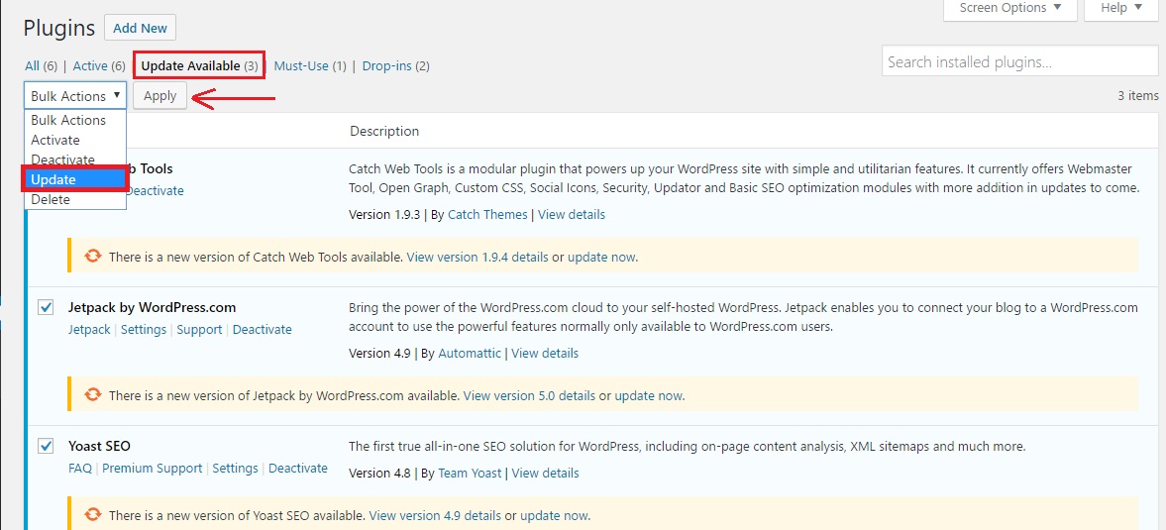The height and width of the screenshot is (530, 1166).
Task: Switch to Update Available (3) filter
Action: tap(199, 66)
